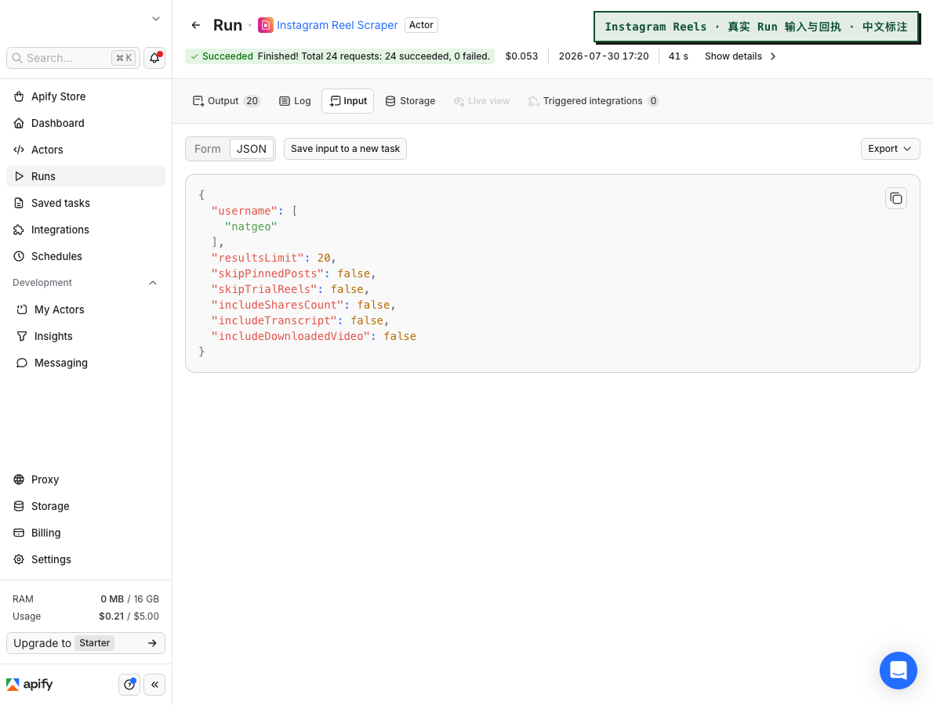Open Saved tasks in sidebar

click(x=85, y=204)
